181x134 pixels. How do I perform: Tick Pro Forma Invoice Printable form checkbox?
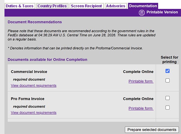[167, 108]
